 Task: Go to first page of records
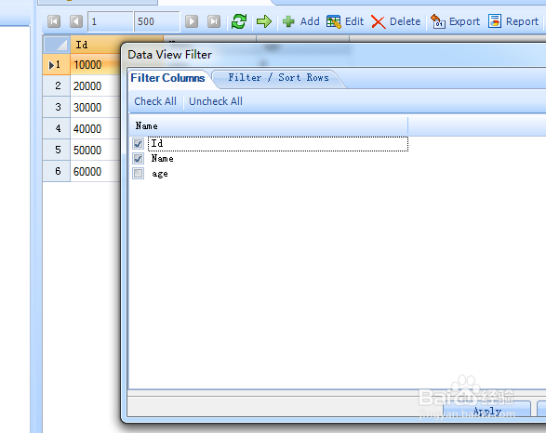click(54, 21)
